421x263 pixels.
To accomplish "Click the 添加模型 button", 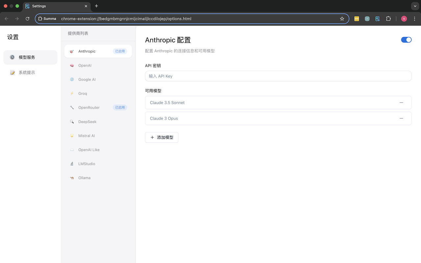I will pyautogui.click(x=161, y=137).
